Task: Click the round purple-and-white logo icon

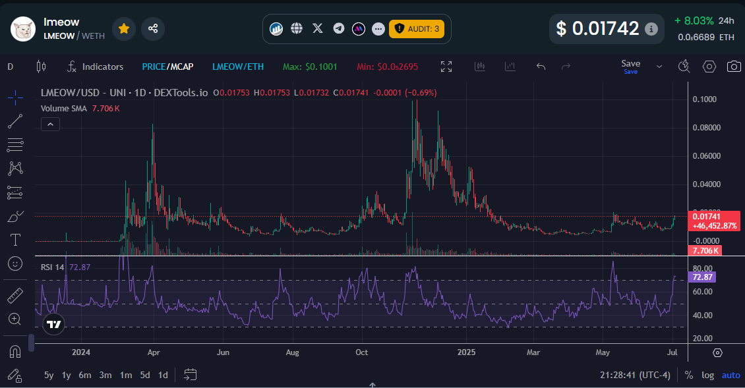Action: (x=358, y=29)
